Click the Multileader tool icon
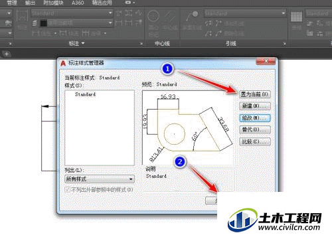Image resolution: width=332 pixels, height=249 pixels. tap(192, 16)
